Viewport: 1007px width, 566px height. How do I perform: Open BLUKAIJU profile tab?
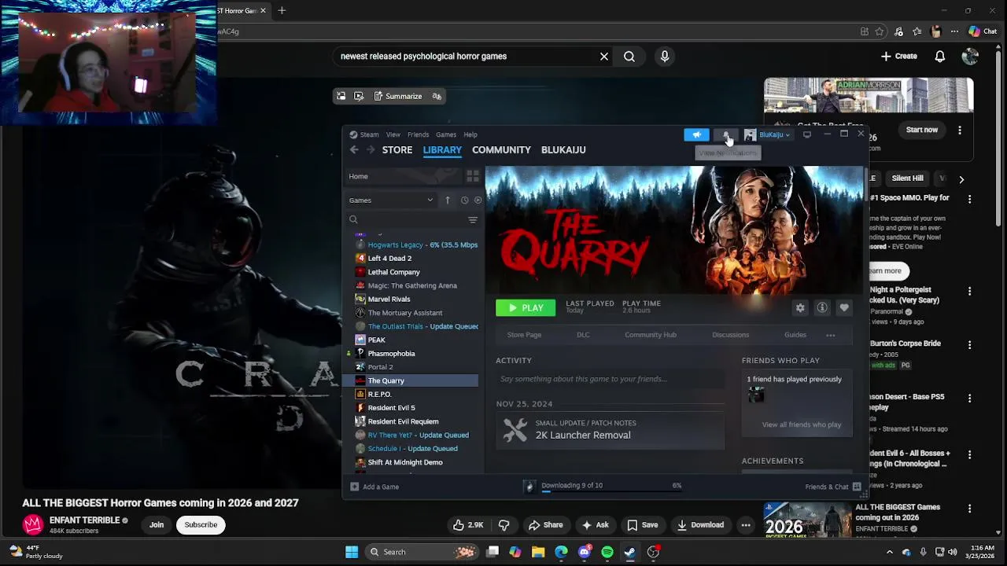(x=563, y=149)
